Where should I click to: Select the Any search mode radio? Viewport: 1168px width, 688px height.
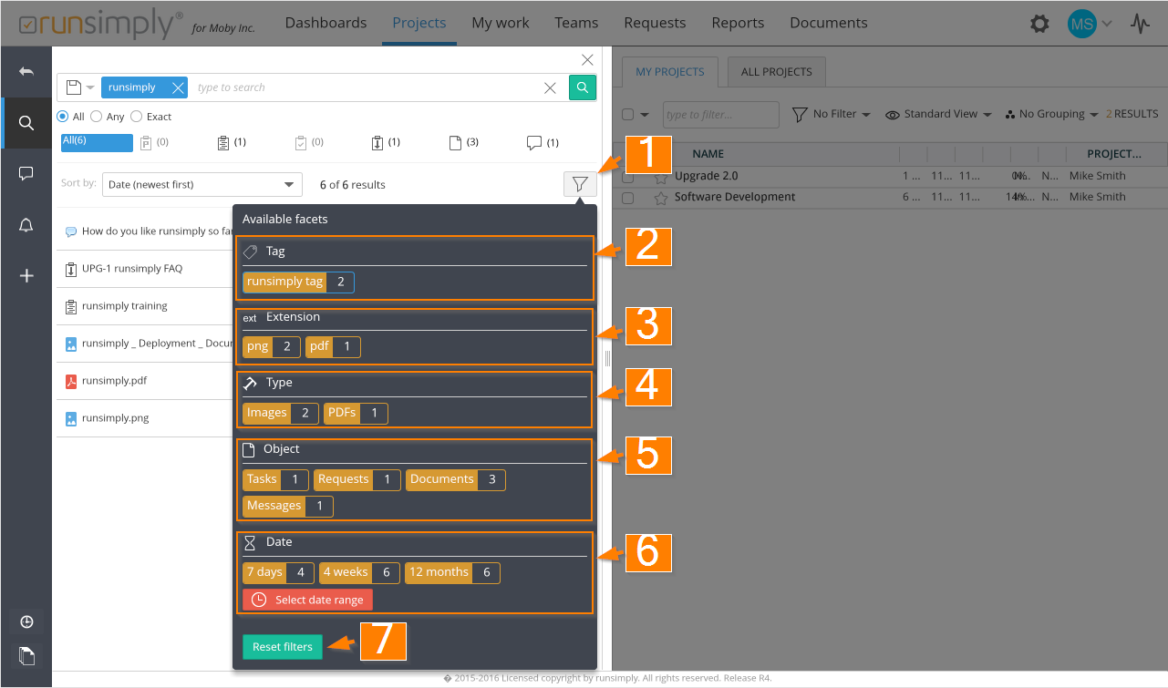point(96,117)
